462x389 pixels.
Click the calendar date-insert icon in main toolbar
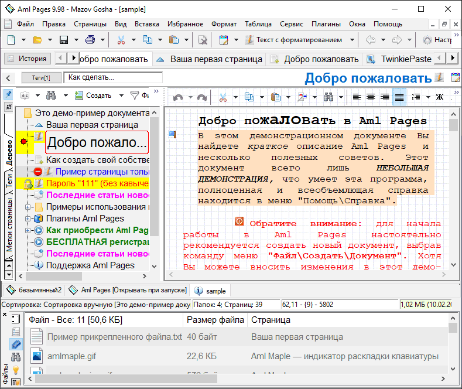tap(224, 39)
